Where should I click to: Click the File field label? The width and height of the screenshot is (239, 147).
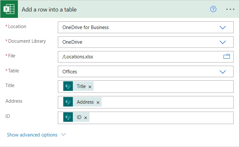12,56
